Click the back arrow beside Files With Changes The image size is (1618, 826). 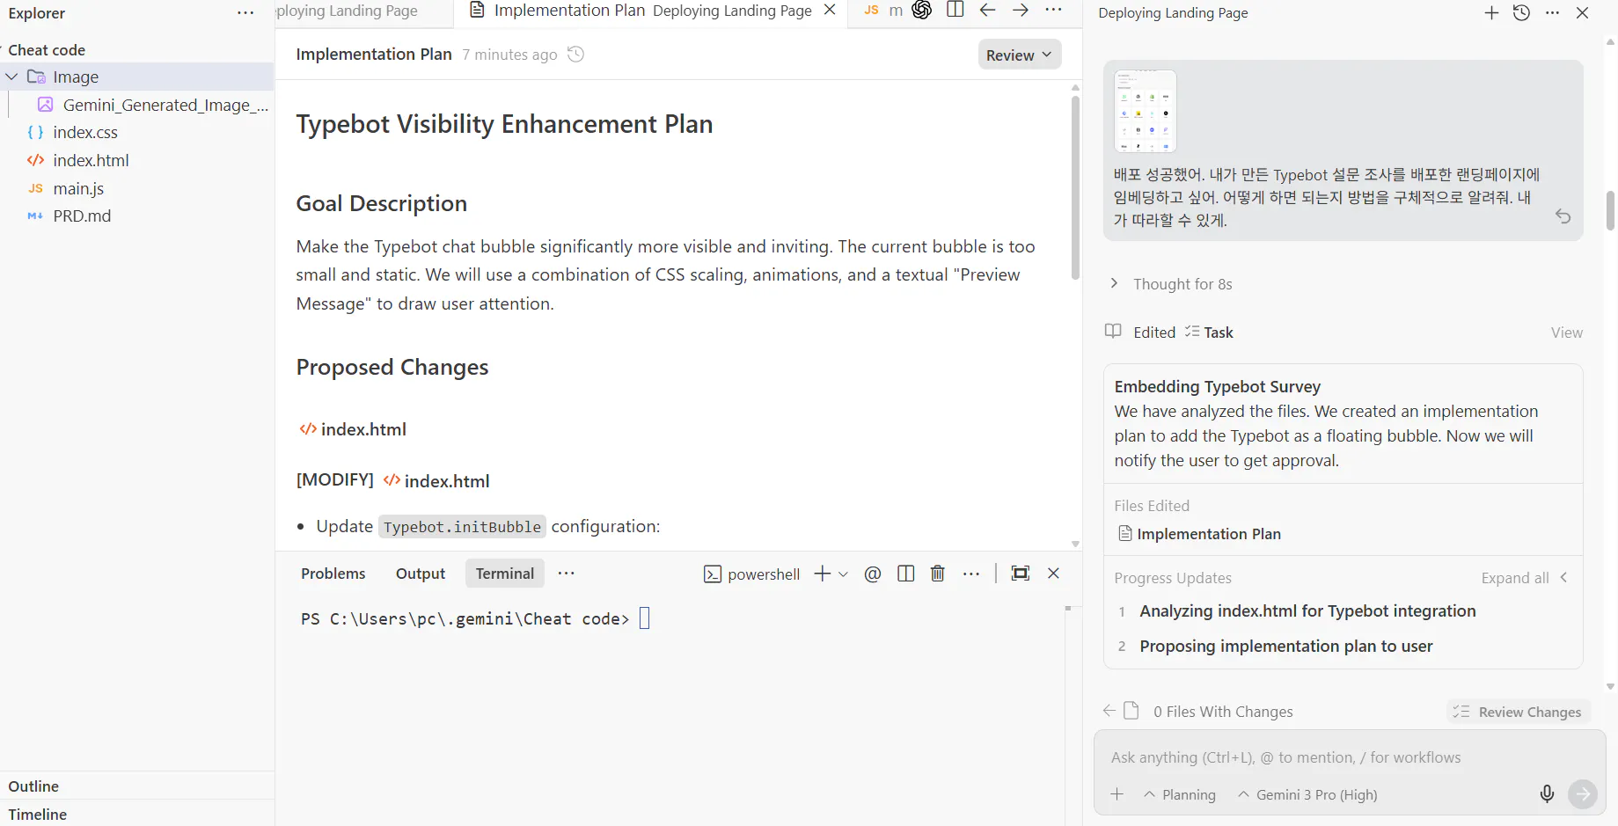(1109, 711)
